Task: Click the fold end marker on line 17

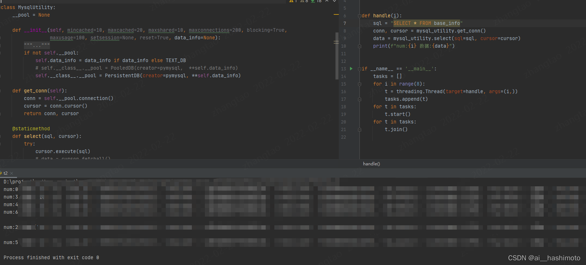Action: [x=359, y=99]
